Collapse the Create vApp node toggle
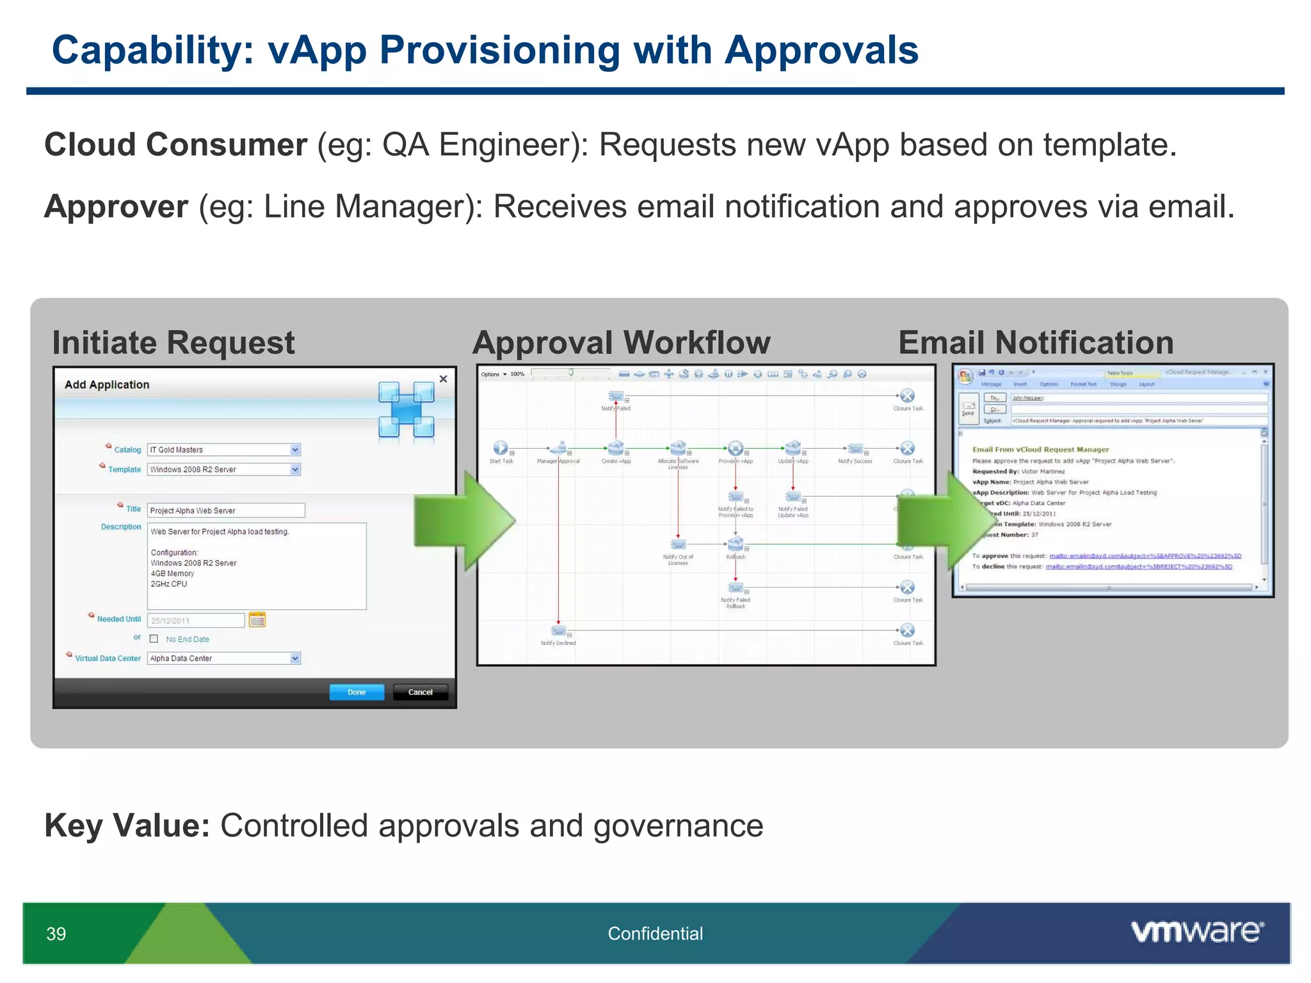This screenshot has width=1311, height=983. point(627,453)
